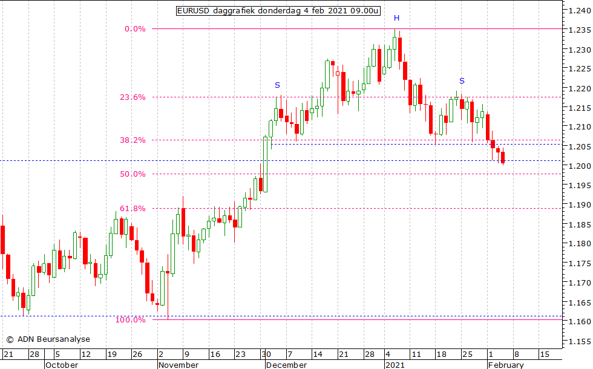Viewport: 593px width, 369px height.
Task: Click date label 28 on the October axis
Action: coord(34,354)
